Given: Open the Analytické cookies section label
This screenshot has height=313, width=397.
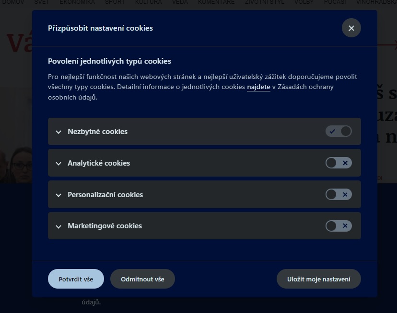Looking at the screenshot, I should click(99, 163).
